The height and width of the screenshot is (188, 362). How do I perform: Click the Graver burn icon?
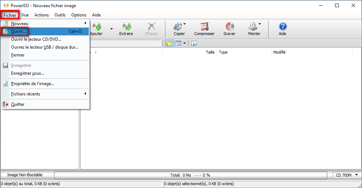229,27
